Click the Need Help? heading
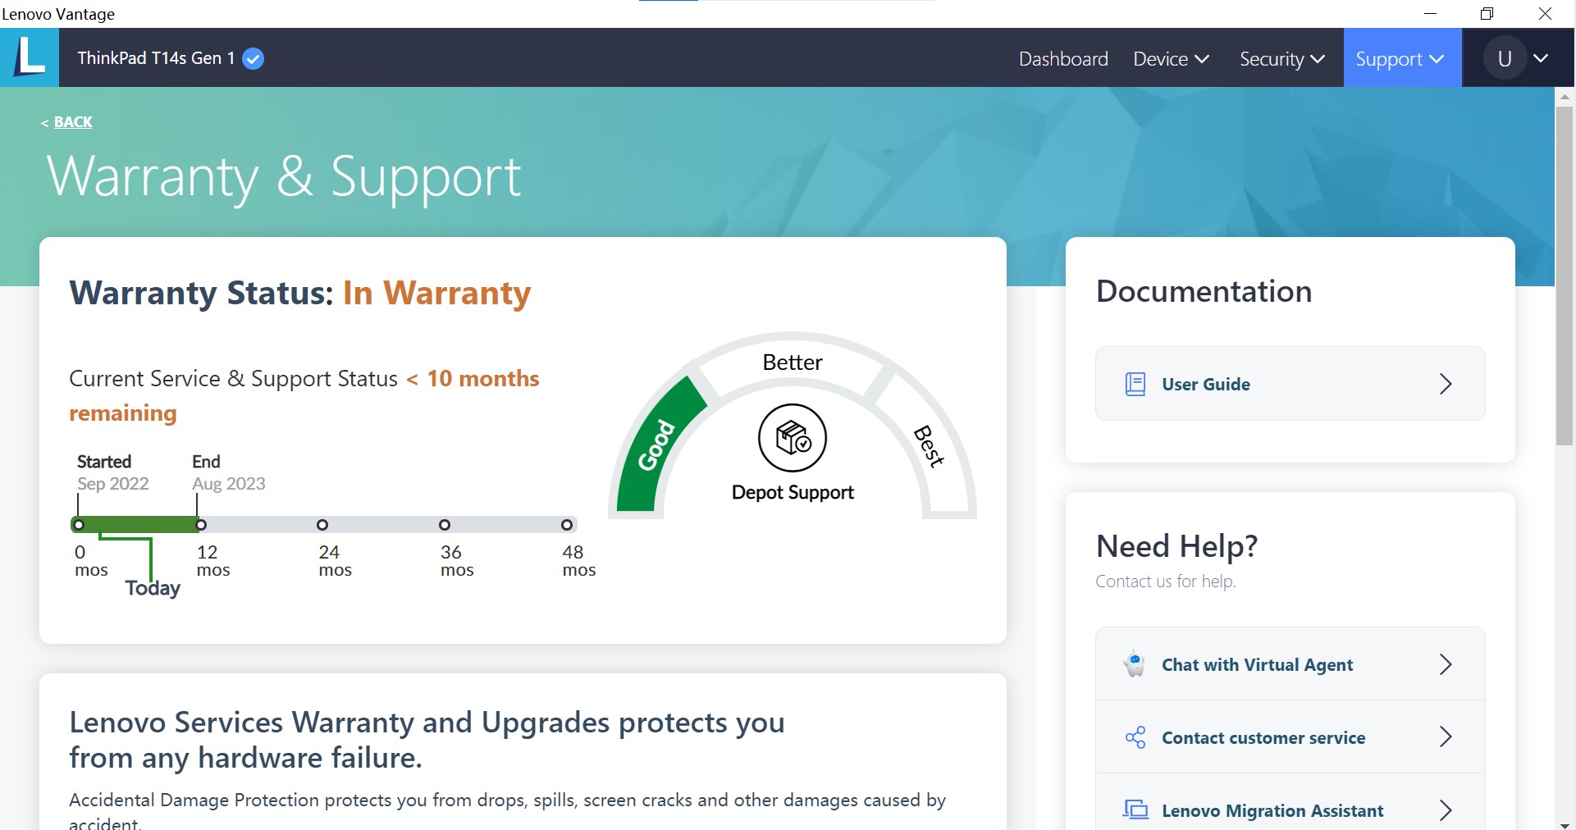 point(1177,546)
